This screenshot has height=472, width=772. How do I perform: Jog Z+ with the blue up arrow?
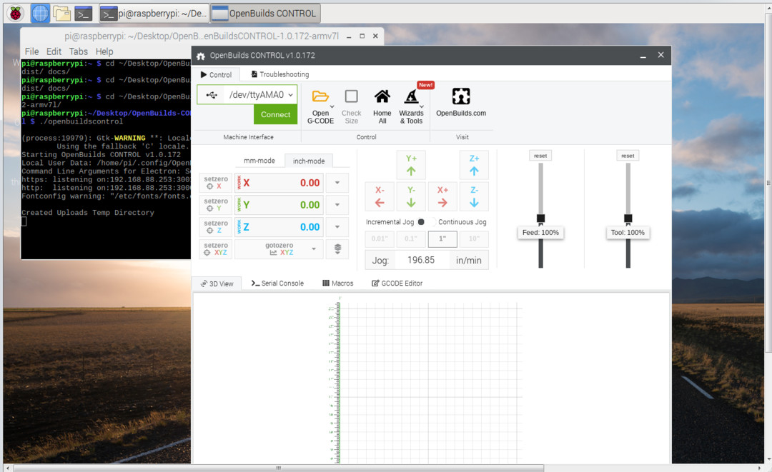click(474, 165)
